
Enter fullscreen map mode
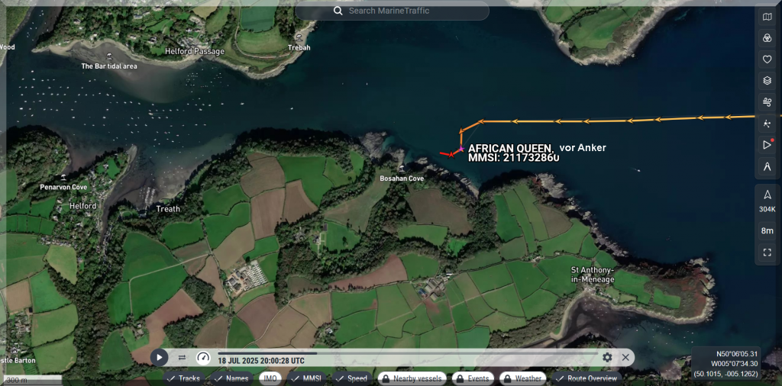(x=767, y=252)
